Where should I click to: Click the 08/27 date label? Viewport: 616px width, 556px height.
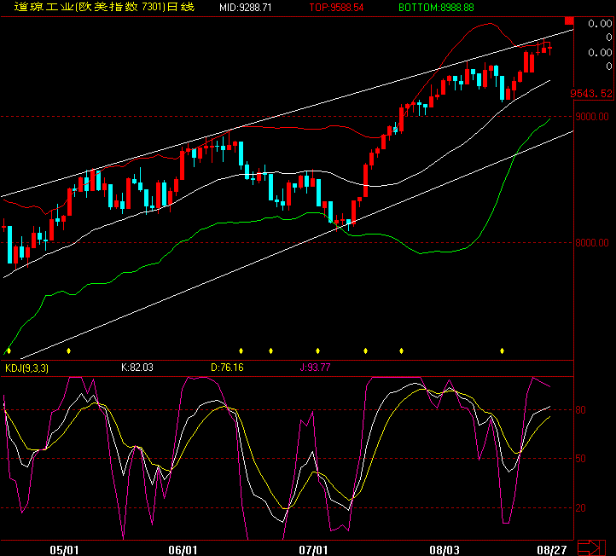point(552,550)
